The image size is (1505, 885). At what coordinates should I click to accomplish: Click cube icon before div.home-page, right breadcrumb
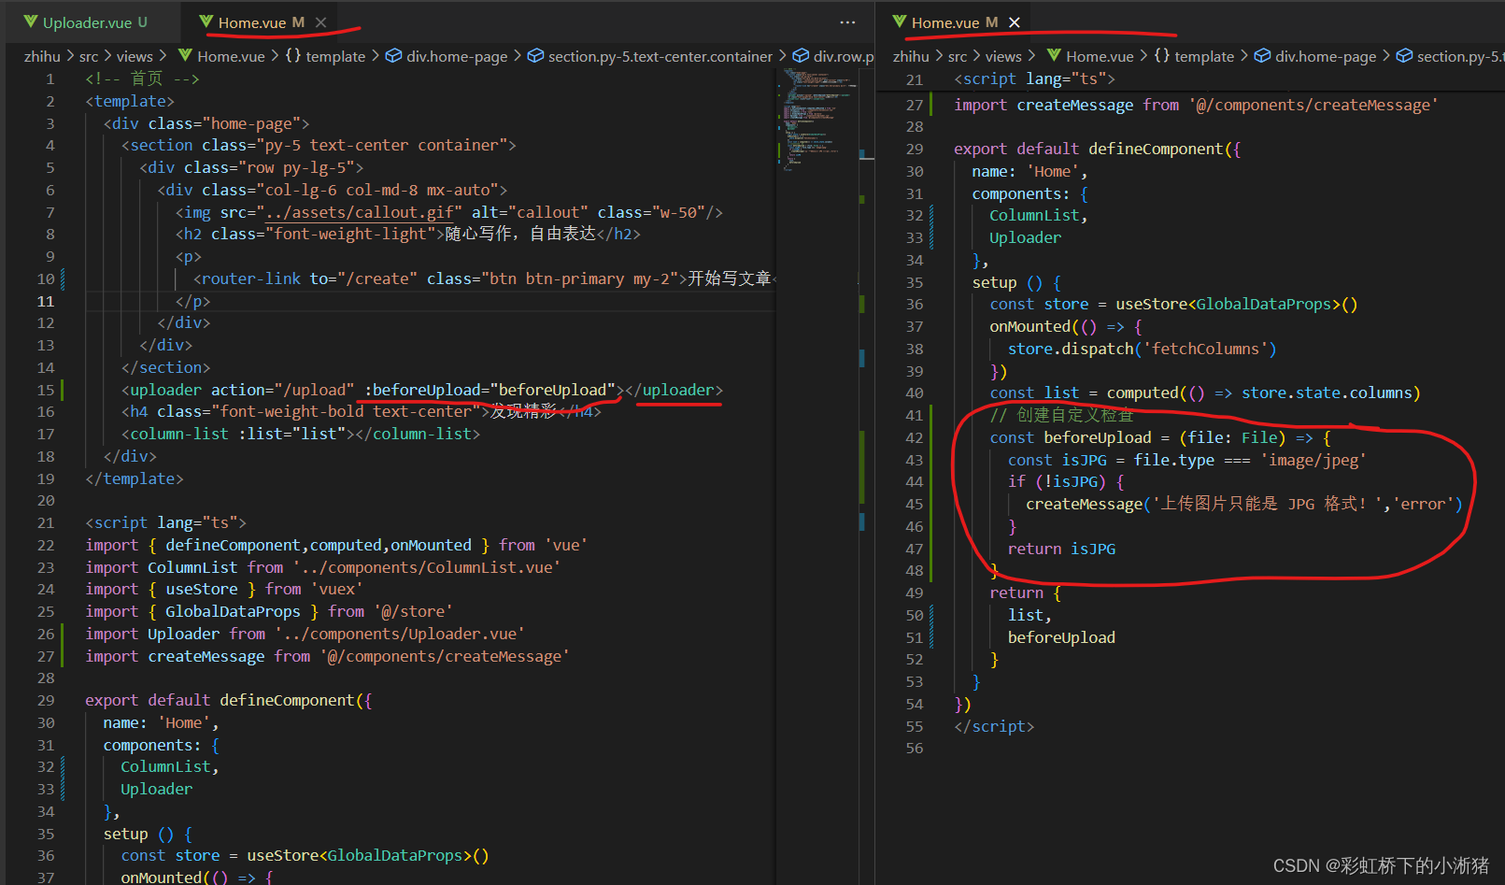coord(1262,55)
